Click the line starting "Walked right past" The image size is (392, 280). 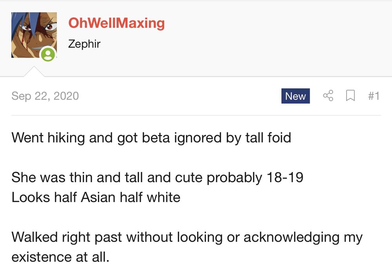(x=187, y=237)
